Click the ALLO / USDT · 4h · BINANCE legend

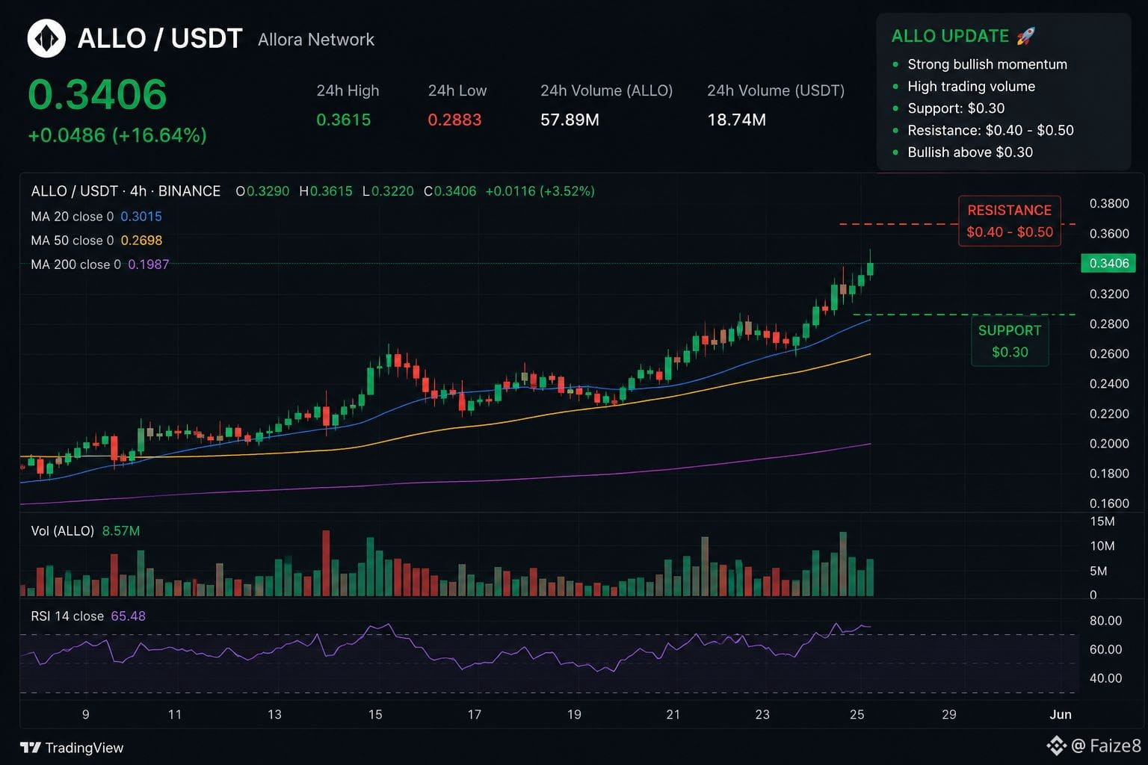click(126, 191)
